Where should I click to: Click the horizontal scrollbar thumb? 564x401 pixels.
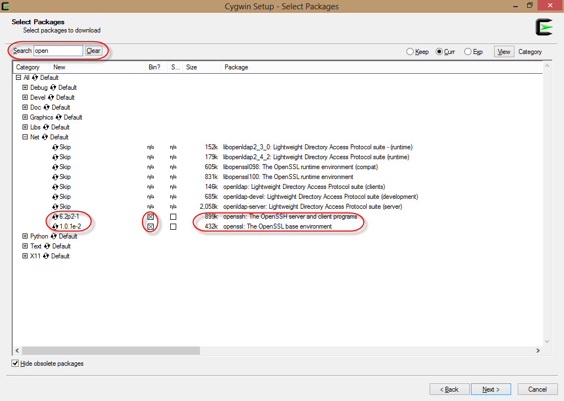111,350
